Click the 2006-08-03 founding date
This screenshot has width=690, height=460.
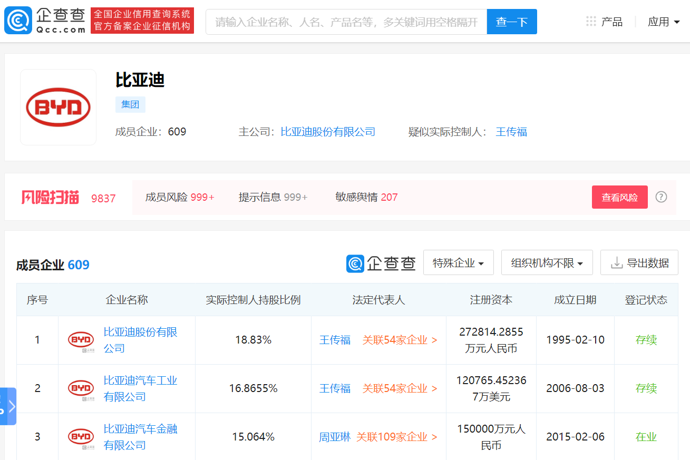pyautogui.click(x=575, y=388)
